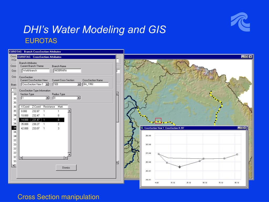Expand the Section Type dropdown
269x202 pixels.
coord(47,98)
